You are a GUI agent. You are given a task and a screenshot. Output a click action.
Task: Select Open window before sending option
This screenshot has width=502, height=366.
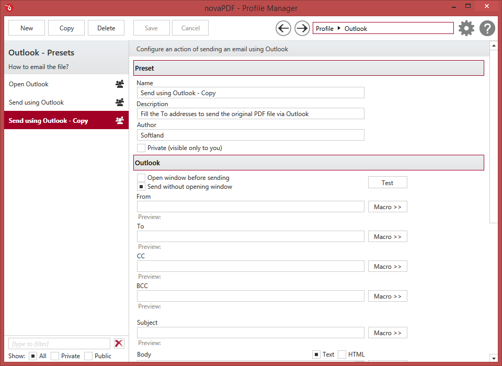tap(141, 178)
